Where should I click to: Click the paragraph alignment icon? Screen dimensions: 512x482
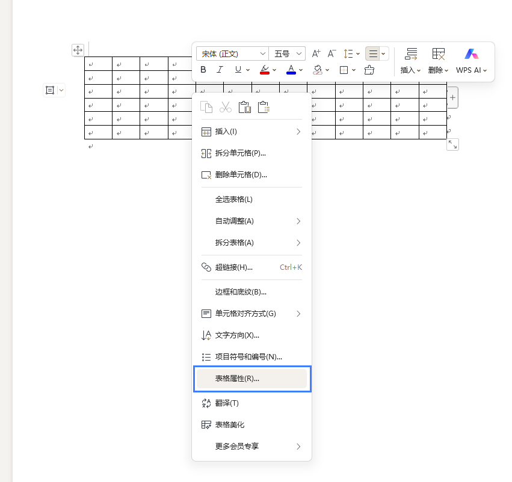pyautogui.click(x=373, y=53)
